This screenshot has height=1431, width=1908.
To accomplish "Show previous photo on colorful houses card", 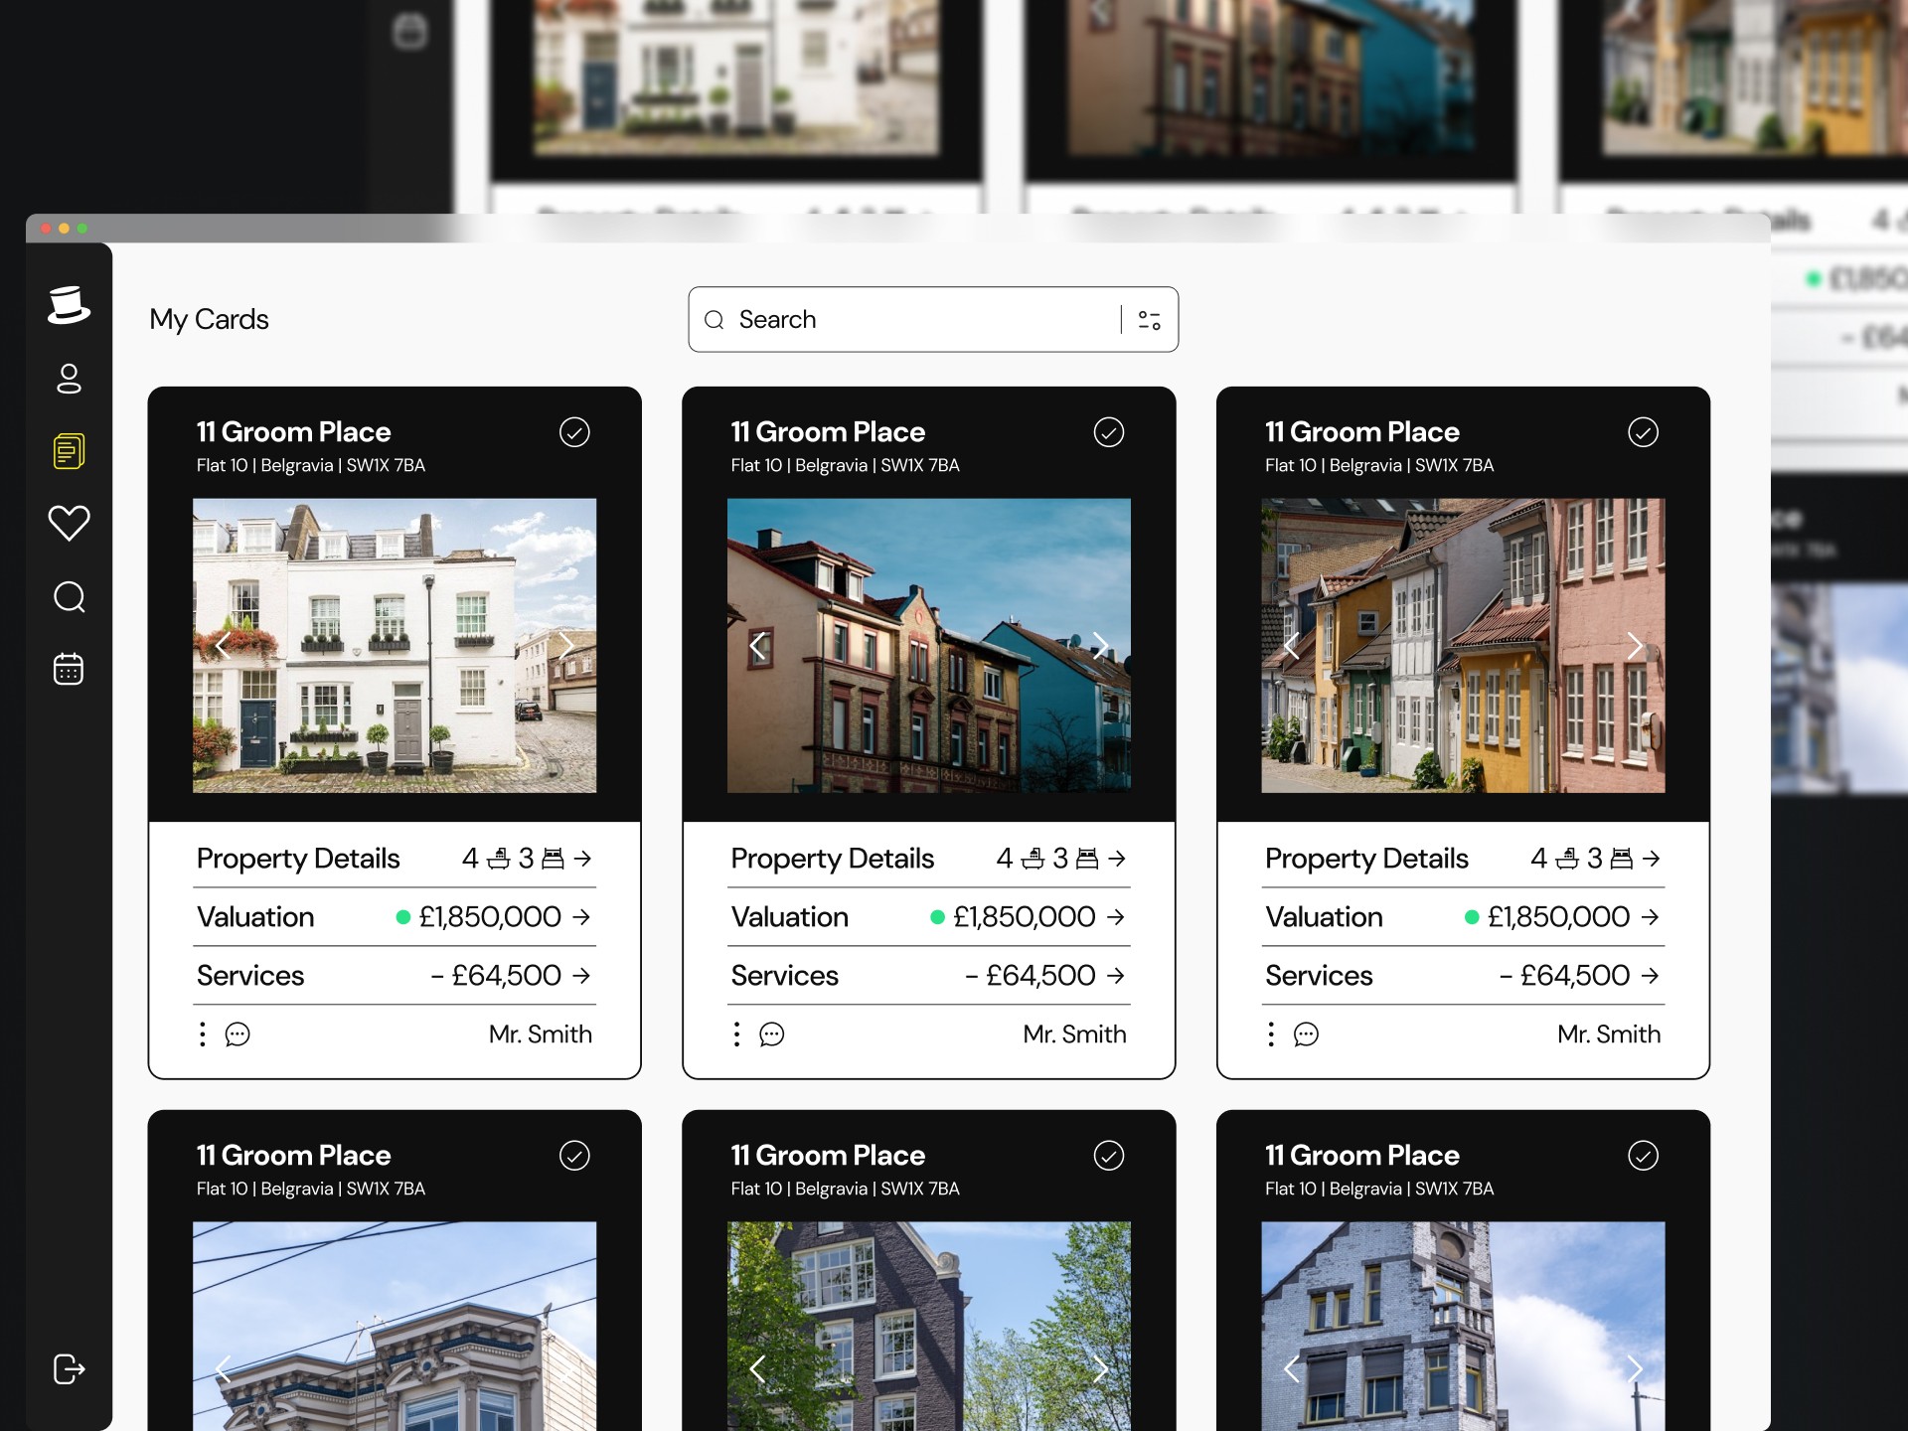I will 1291,646.
